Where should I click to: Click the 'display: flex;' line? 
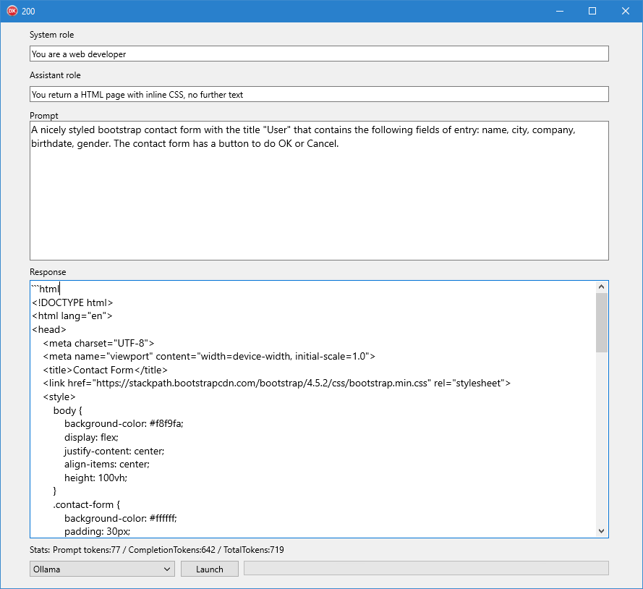[91, 437]
